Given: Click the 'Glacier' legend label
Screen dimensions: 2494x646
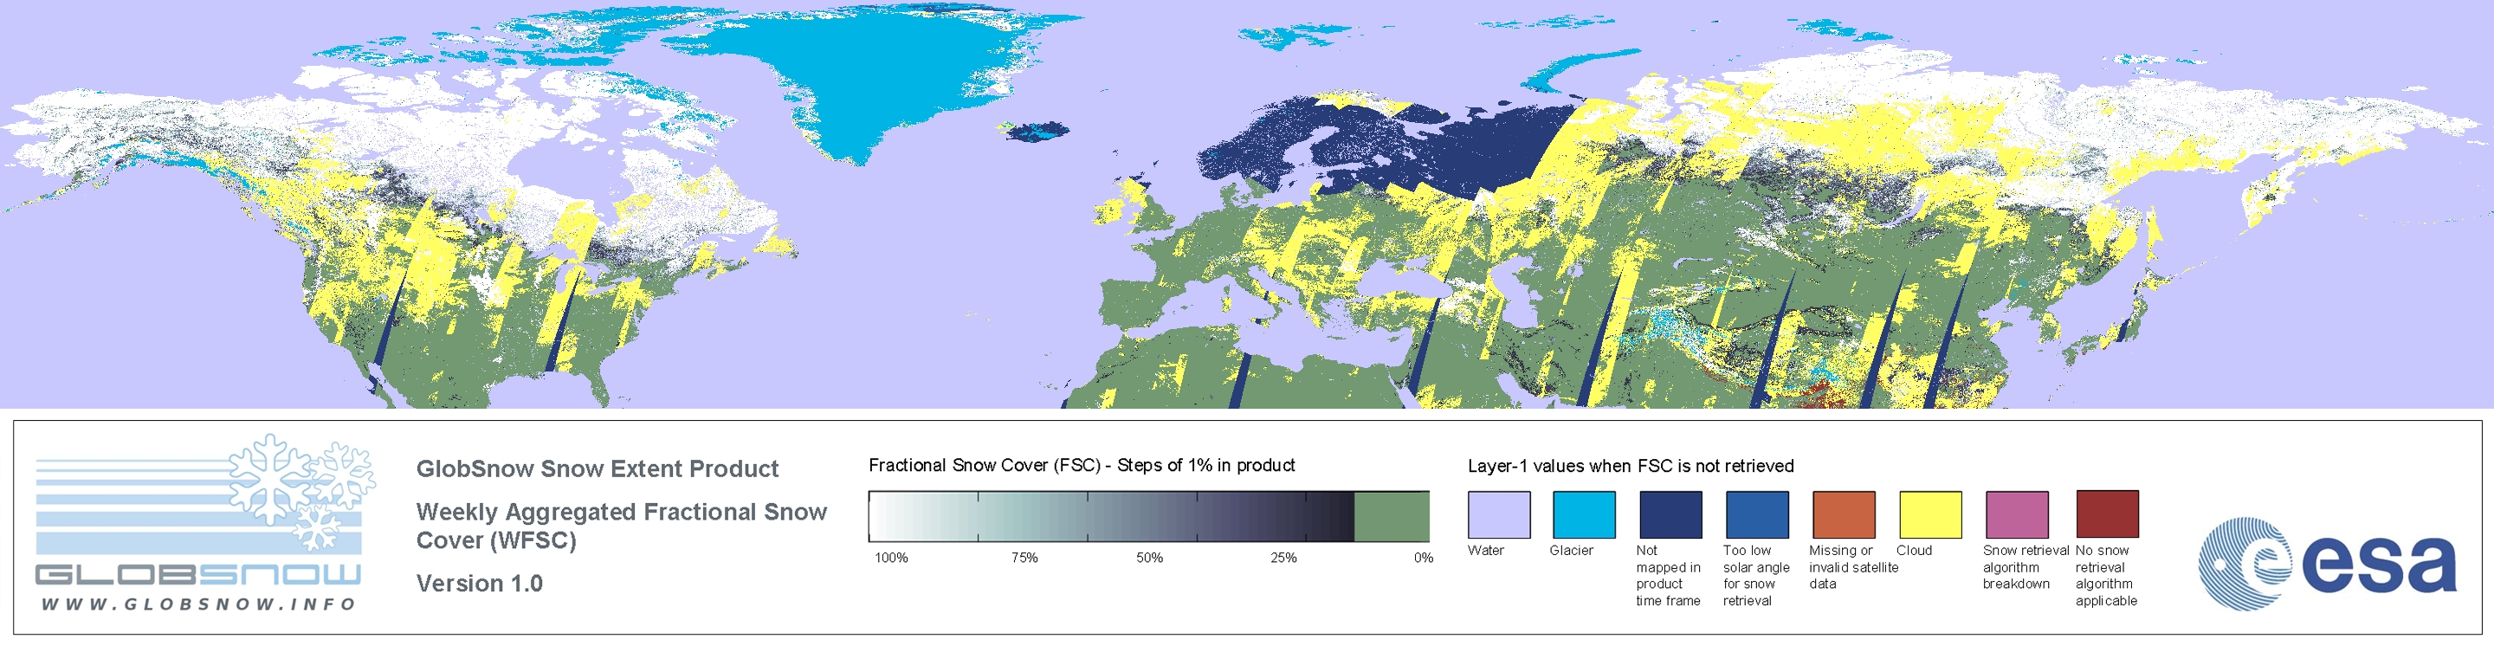Looking at the screenshot, I should [1572, 550].
